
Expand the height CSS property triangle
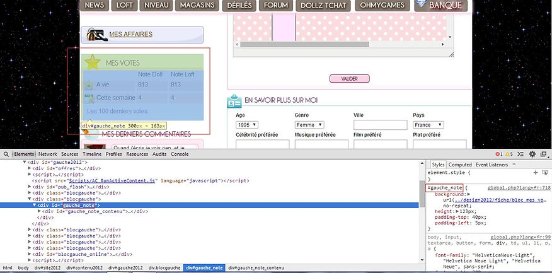pos(457,212)
